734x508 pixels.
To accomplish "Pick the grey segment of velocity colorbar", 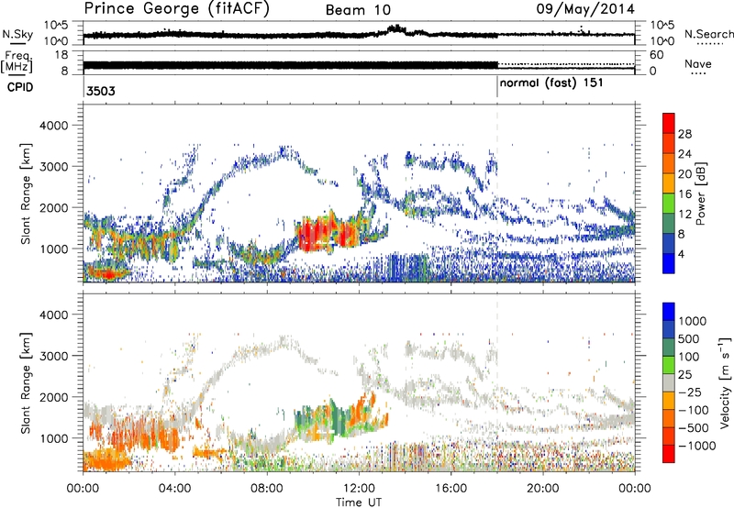I will pyautogui.click(x=669, y=382).
